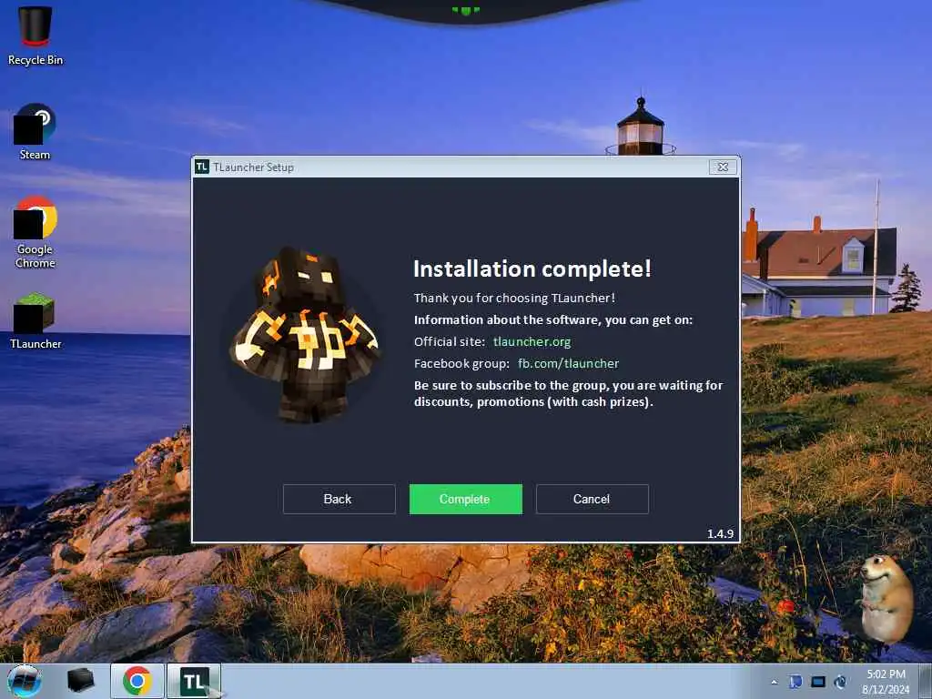Click the 'Thank you for choosing TLauncher!' text
932x699 pixels.
click(514, 298)
